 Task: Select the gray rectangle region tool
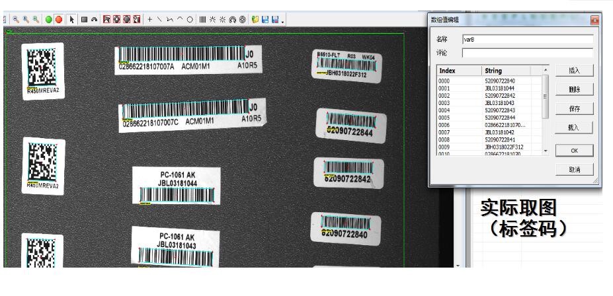tap(84, 19)
